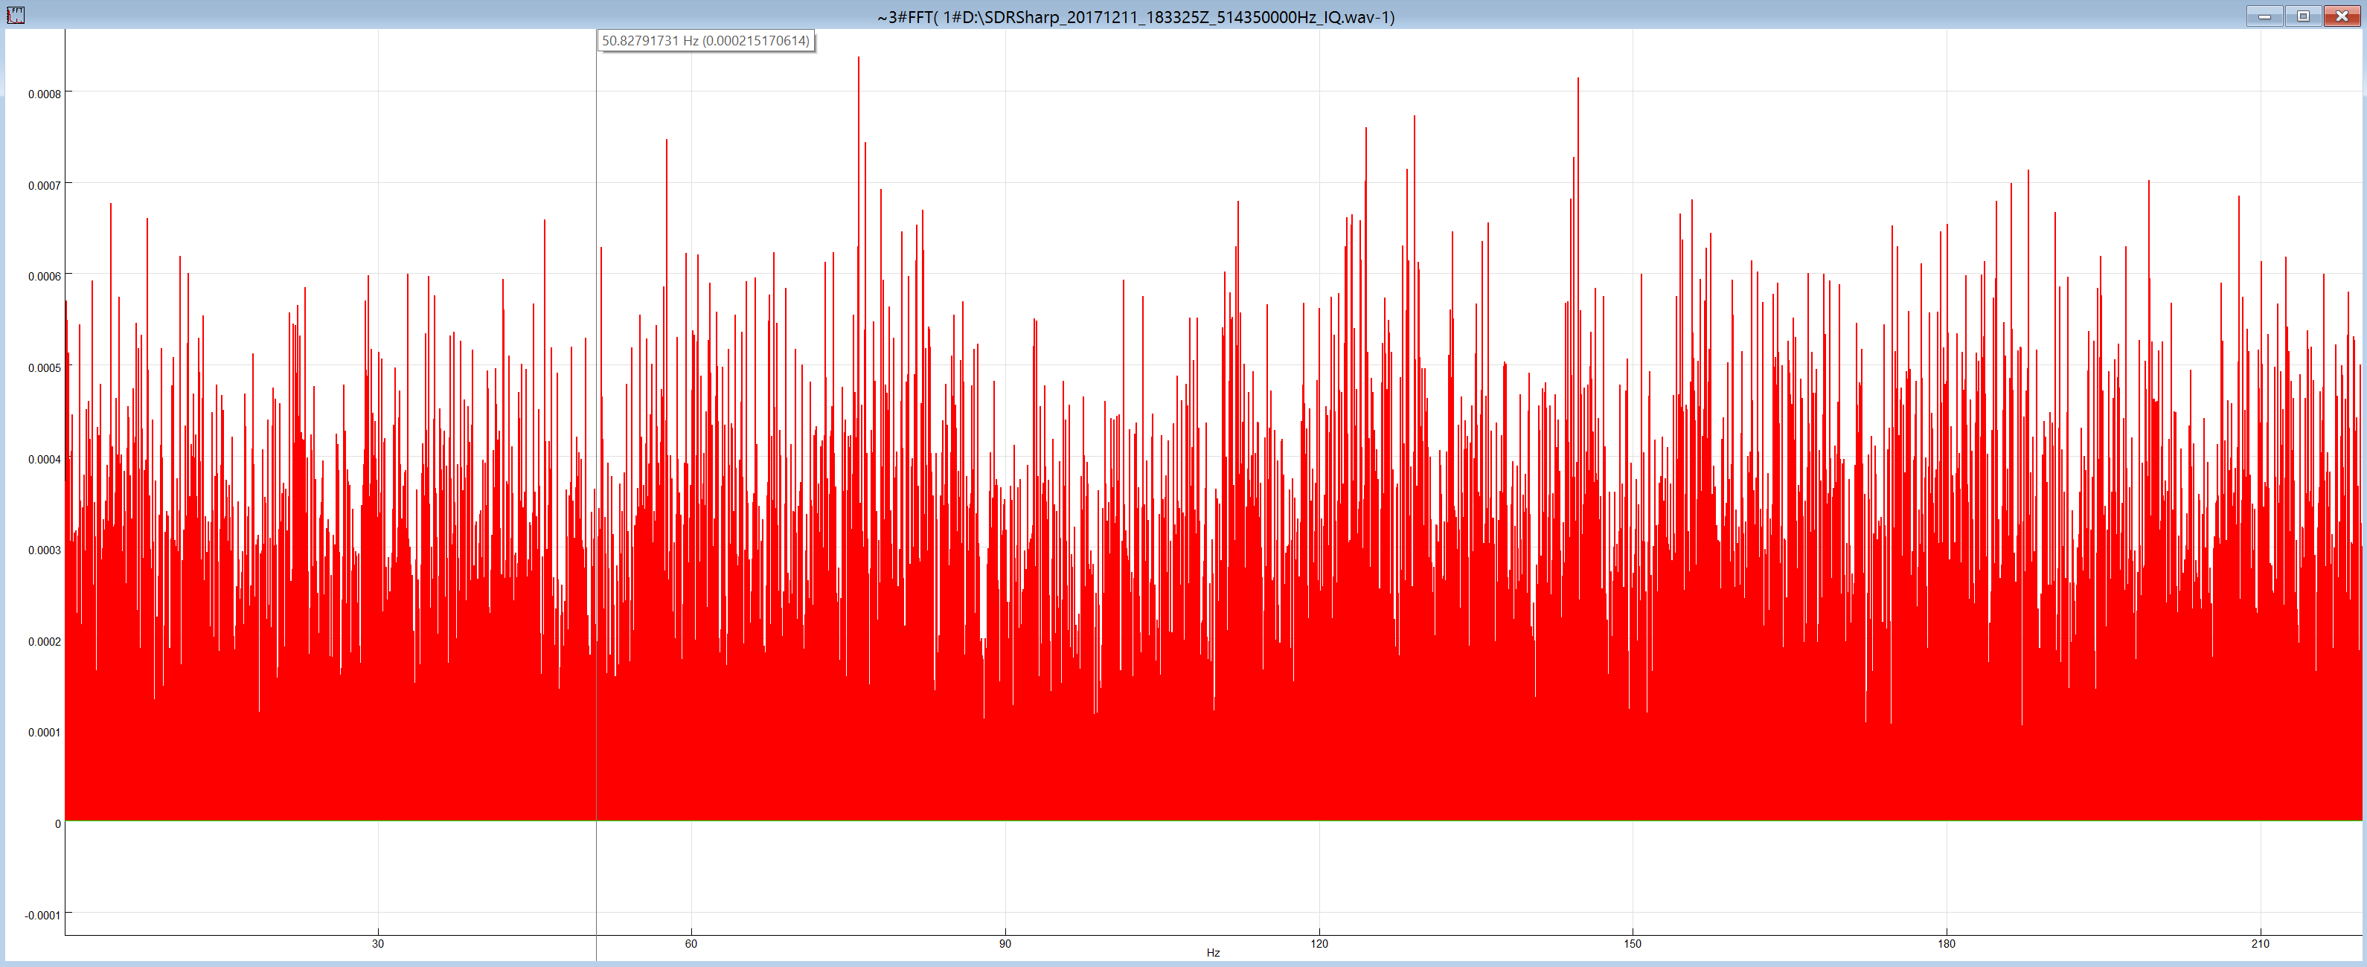Click the 0.0002 y-axis label
This screenshot has width=2367, height=967.
[x=44, y=641]
